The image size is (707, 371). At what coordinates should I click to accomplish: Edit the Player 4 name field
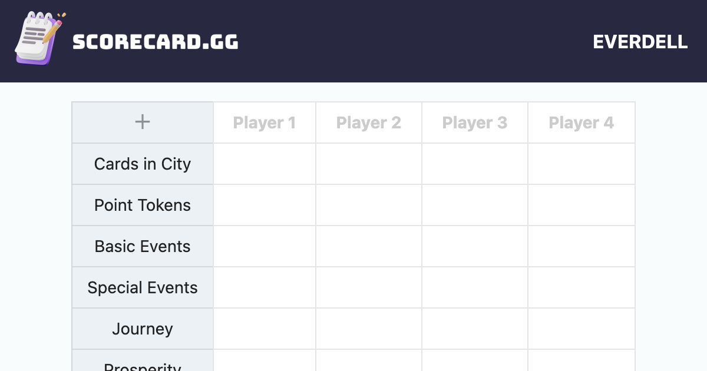click(581, 123)
